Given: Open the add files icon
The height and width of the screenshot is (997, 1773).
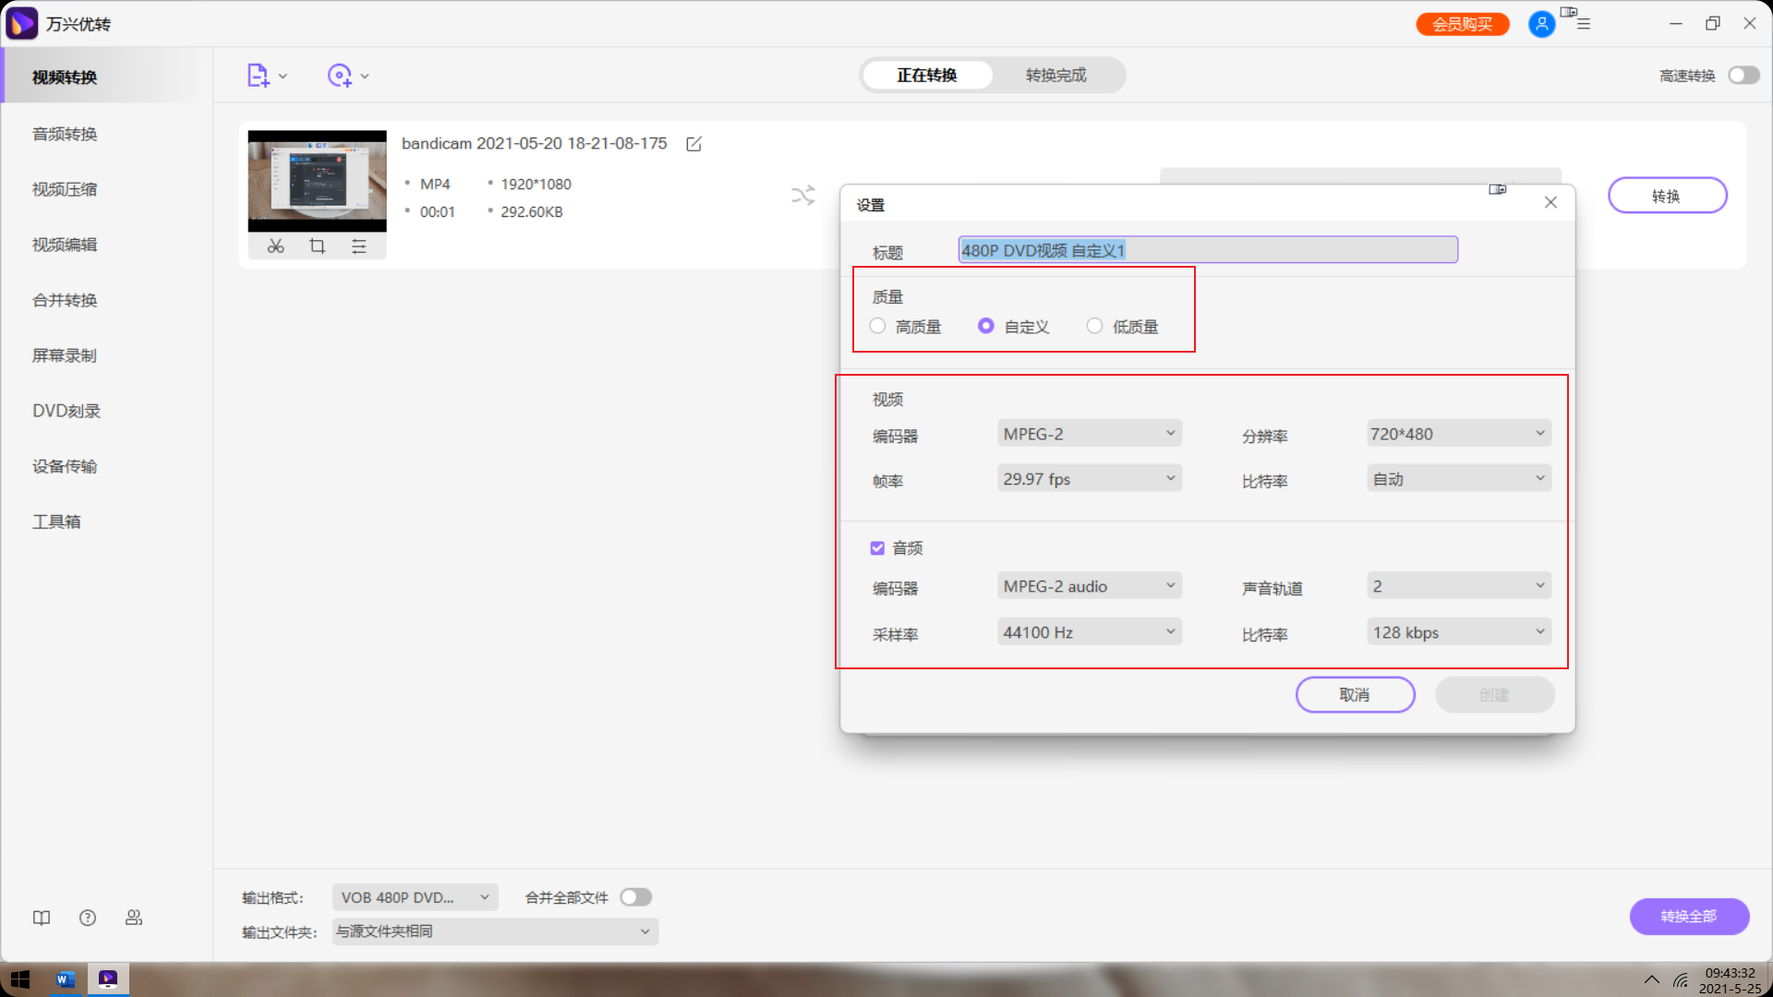Looking at the screenshot, I should [x=259, y=75].
